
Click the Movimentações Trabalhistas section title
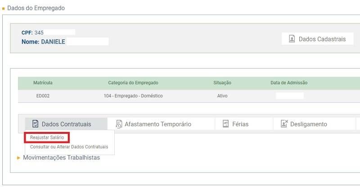pos(61,158)
